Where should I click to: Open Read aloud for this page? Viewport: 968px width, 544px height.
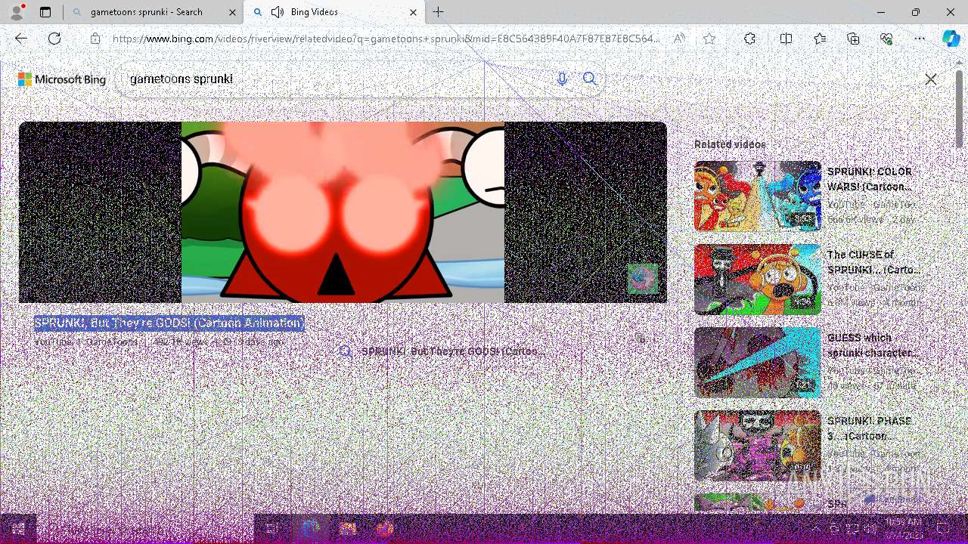680,39
